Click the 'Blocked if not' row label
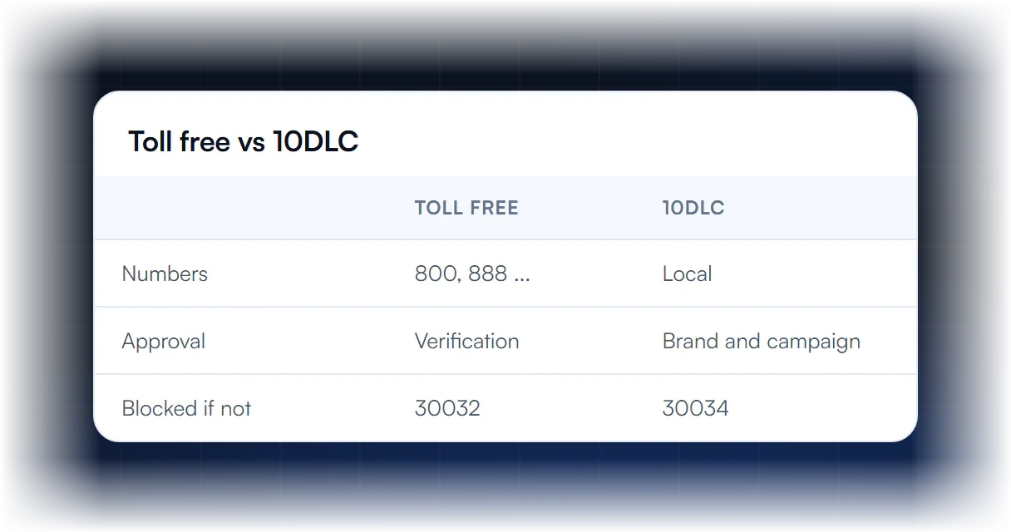 click(186, 408)
